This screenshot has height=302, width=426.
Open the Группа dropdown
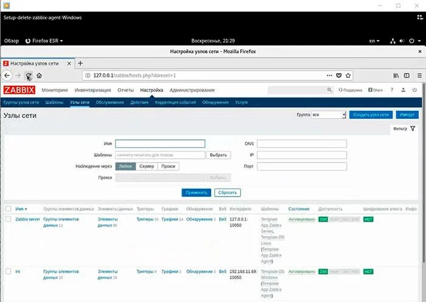(329, 114)
